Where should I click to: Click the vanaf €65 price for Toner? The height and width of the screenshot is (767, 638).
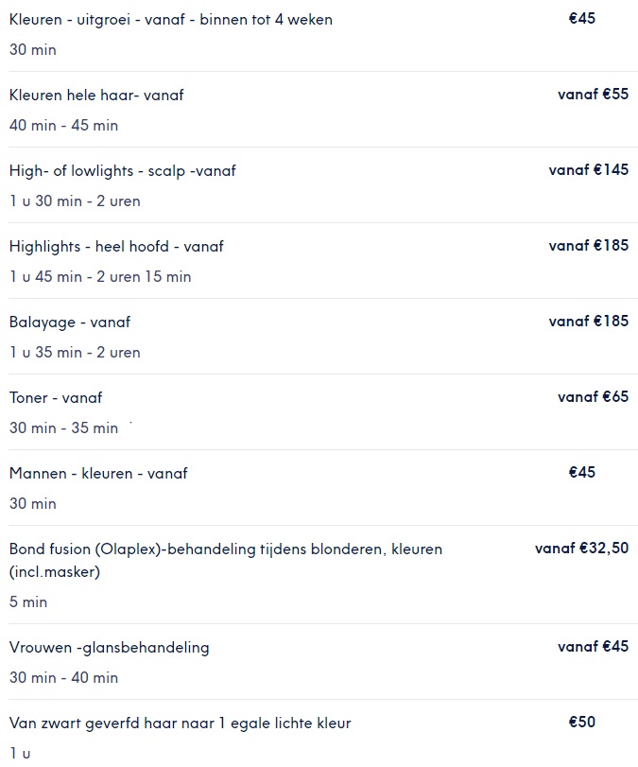point(593,396)
